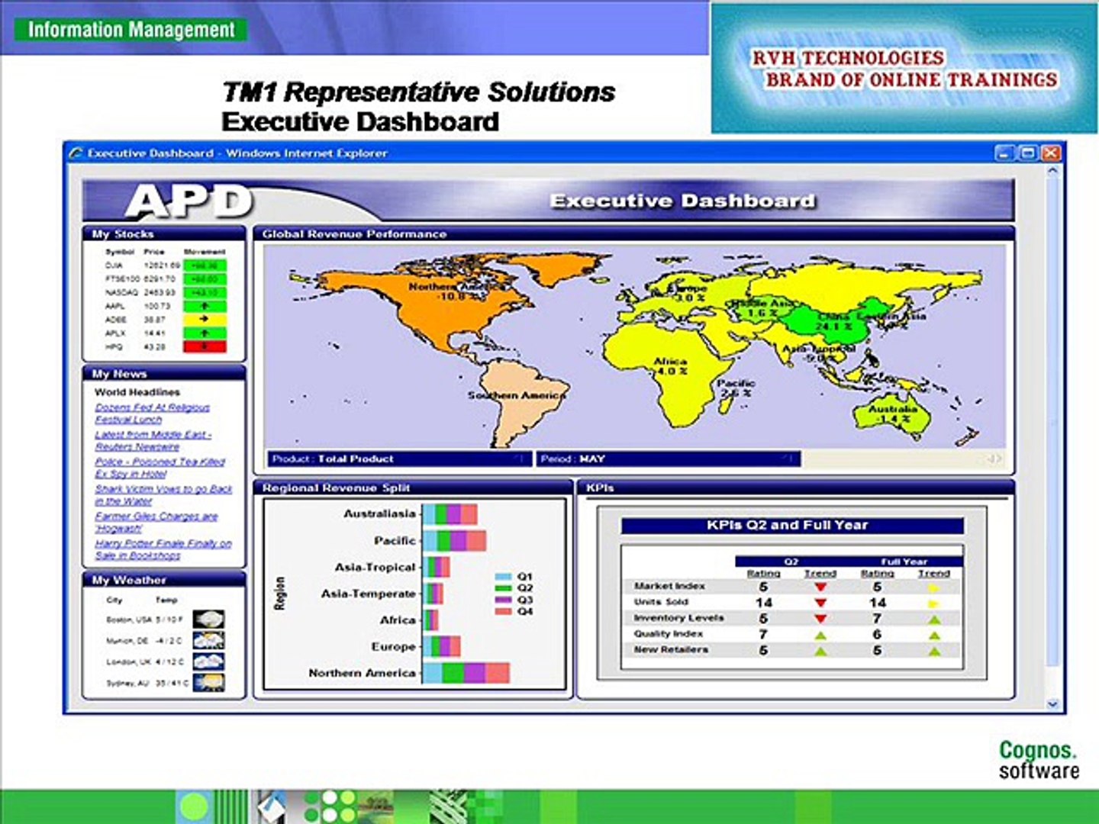Click the 'Asia-Temperate' chart axis label
The width and height of the screenshot is (1099, 824).
point(369,594)
